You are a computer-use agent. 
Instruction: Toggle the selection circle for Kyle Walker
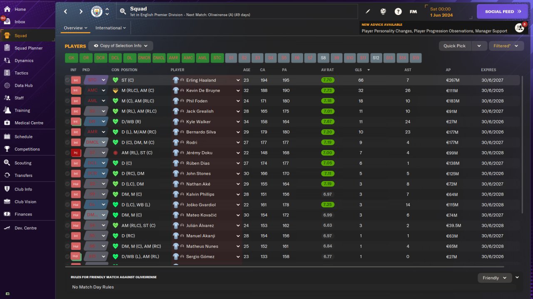tap(67, 122)
